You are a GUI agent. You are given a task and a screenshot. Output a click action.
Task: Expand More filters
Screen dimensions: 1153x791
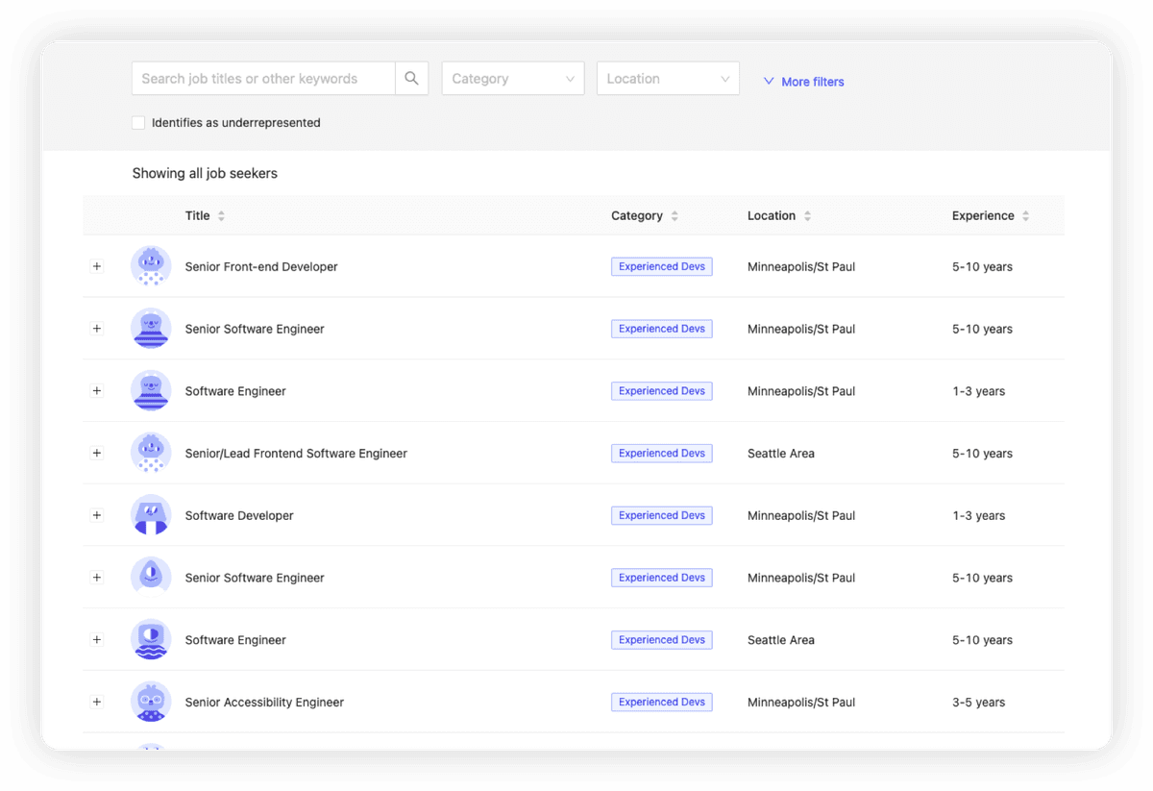(803, 82)
